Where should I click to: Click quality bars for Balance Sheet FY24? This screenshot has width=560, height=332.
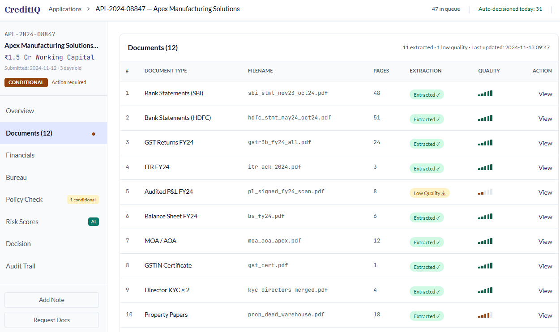pos(485,217)
